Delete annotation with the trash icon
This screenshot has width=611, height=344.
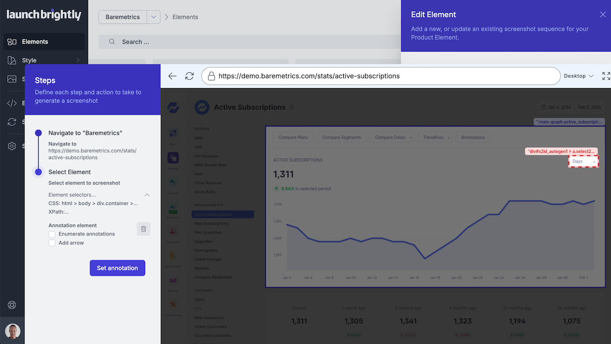click(x=144, y=229)
